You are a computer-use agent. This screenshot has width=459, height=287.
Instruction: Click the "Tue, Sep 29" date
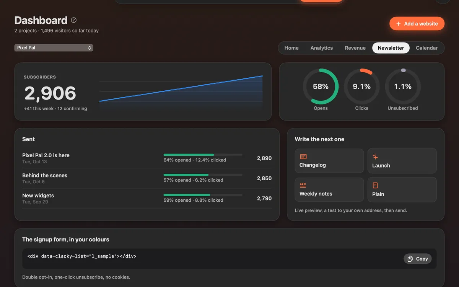35,202
